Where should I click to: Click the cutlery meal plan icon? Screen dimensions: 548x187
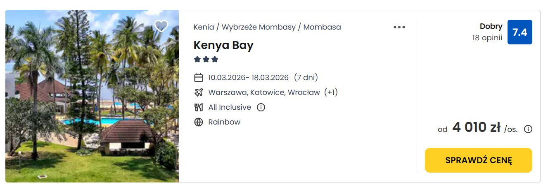pos(199,107)
